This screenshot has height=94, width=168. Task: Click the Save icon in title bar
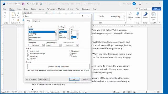click(x=23, y=4)
